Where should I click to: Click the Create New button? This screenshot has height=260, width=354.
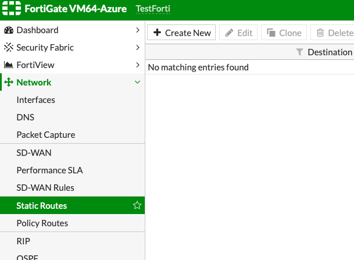[x=181, y=33]
